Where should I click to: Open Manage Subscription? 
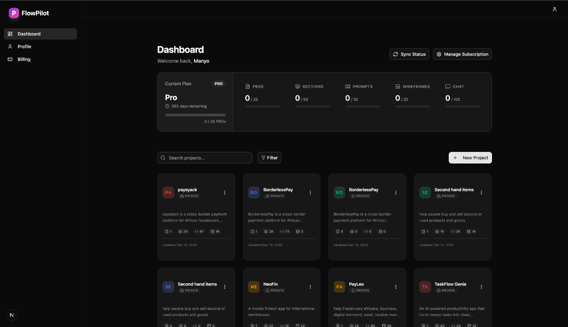[x=462, y=54]
